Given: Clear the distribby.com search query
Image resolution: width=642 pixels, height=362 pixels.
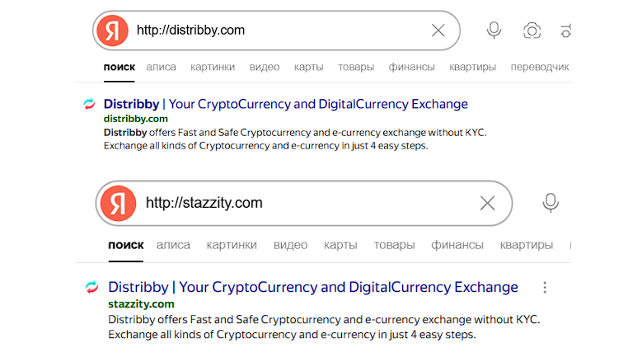Looking at the screenshot, I should click(x=438, y=31).
